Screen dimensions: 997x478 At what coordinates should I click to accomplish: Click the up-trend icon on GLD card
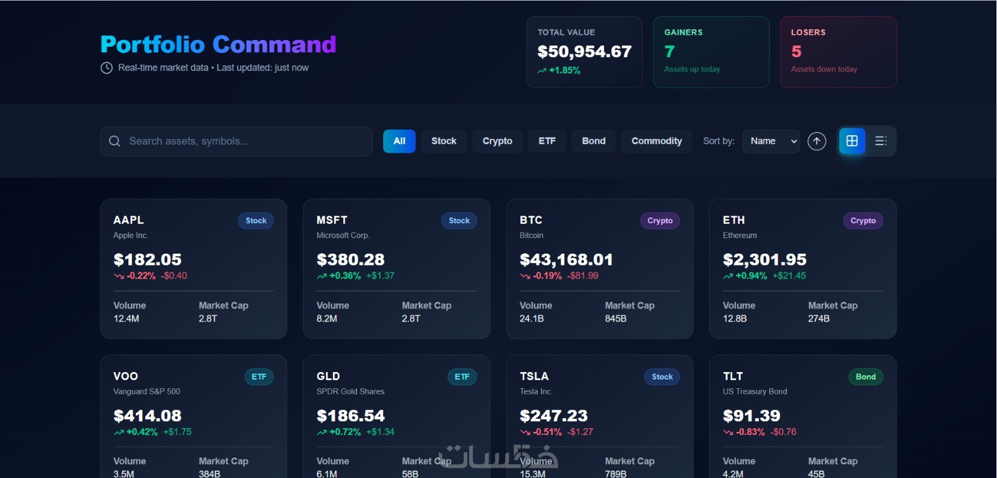(322, 433)
